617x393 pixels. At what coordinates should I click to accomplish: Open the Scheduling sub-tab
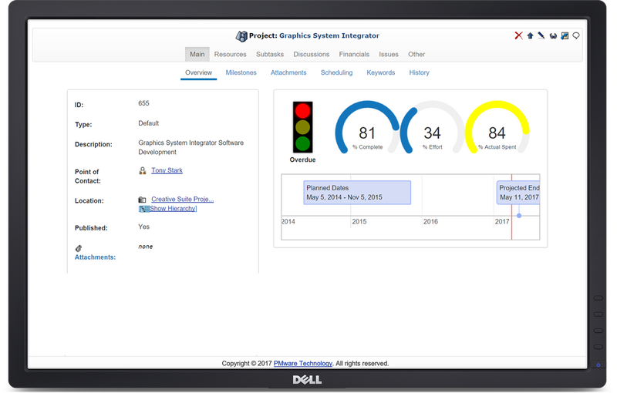[x=336, y=72]
